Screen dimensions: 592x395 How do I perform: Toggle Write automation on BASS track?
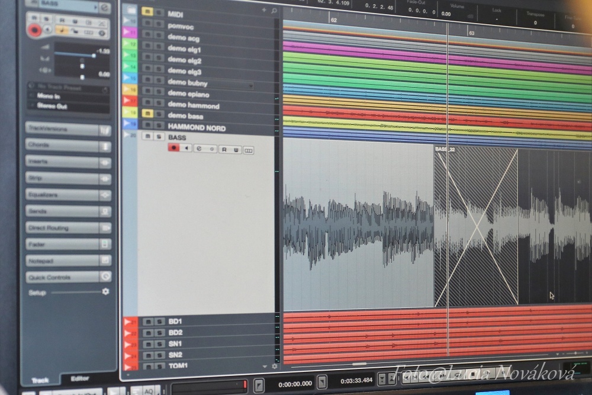point(236,150)
